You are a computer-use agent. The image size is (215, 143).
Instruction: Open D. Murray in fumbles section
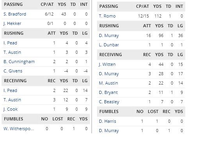pyautogui.click(x=109, y=131)
